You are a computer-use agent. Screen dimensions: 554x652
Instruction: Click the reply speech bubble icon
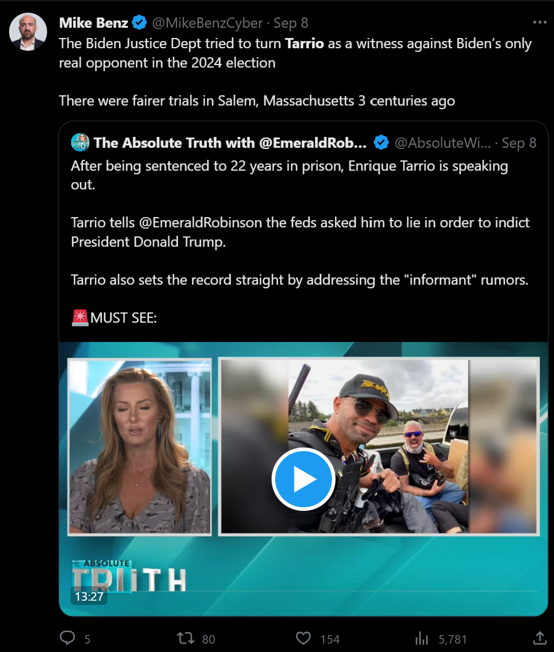(68, 638)
